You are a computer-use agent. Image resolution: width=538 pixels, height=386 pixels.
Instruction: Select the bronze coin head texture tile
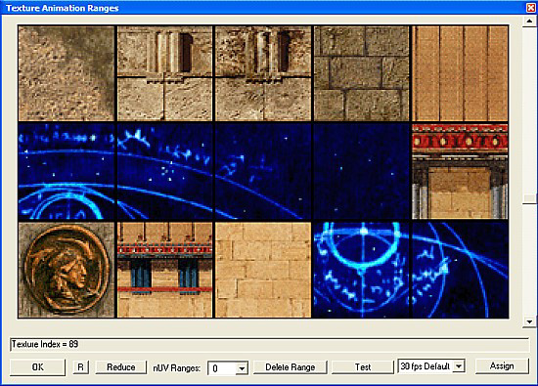[67, 270]
